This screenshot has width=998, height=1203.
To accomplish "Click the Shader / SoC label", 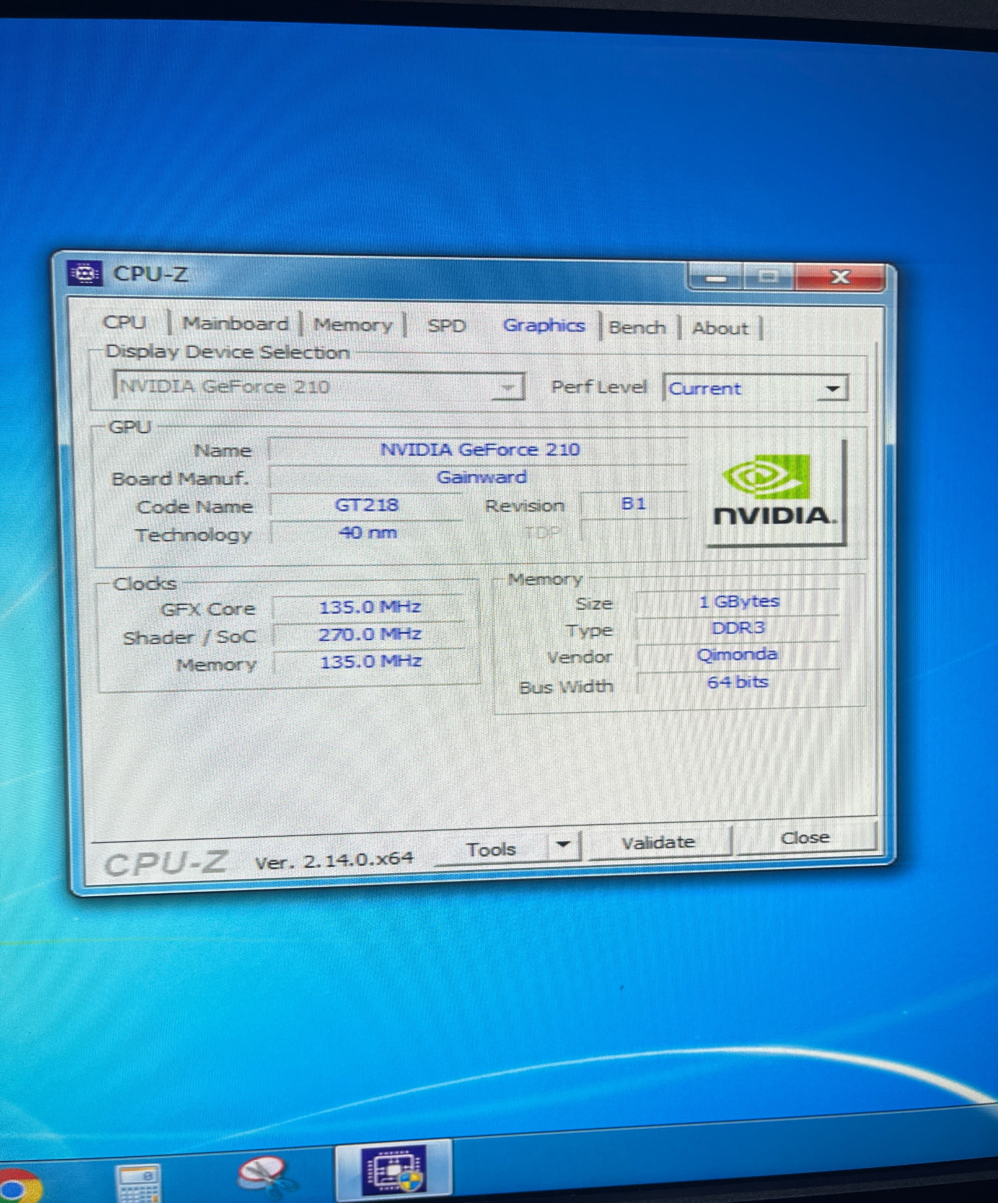I will 190,637.
